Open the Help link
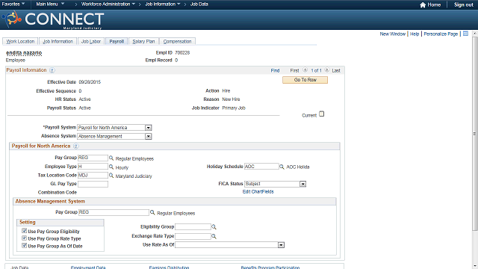 (415, 34)
